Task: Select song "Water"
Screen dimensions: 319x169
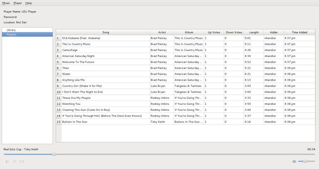Action: (66, 74)
